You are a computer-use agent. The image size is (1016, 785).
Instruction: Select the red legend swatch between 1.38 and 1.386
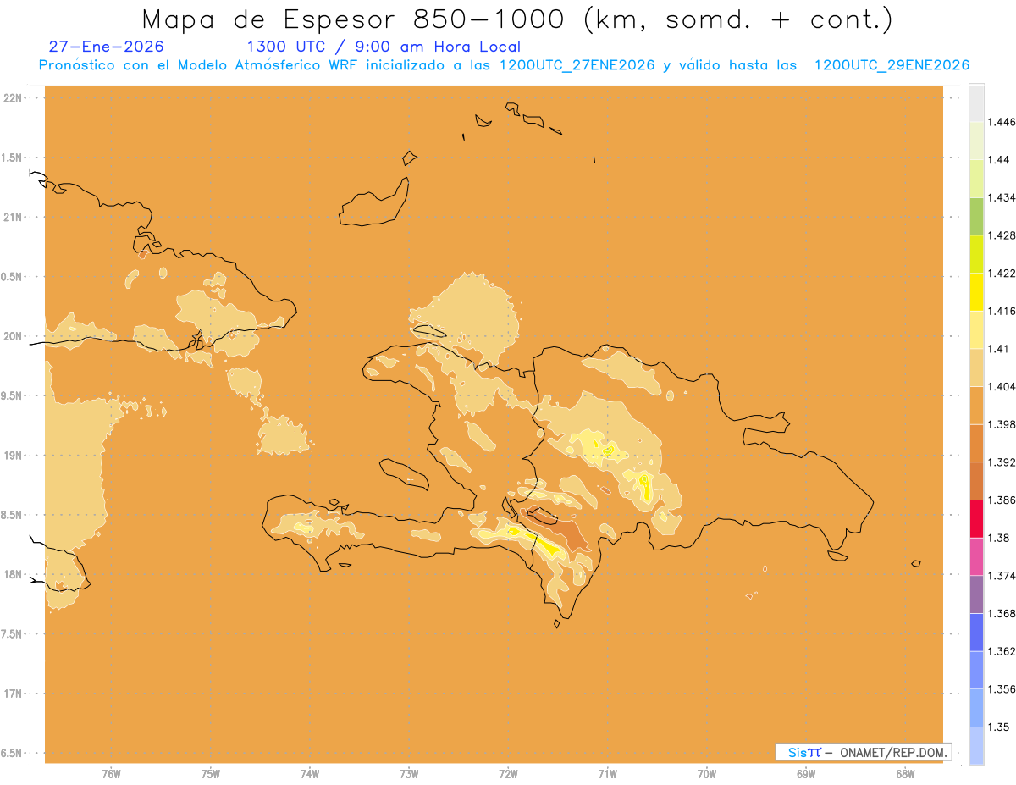(976, 518)
